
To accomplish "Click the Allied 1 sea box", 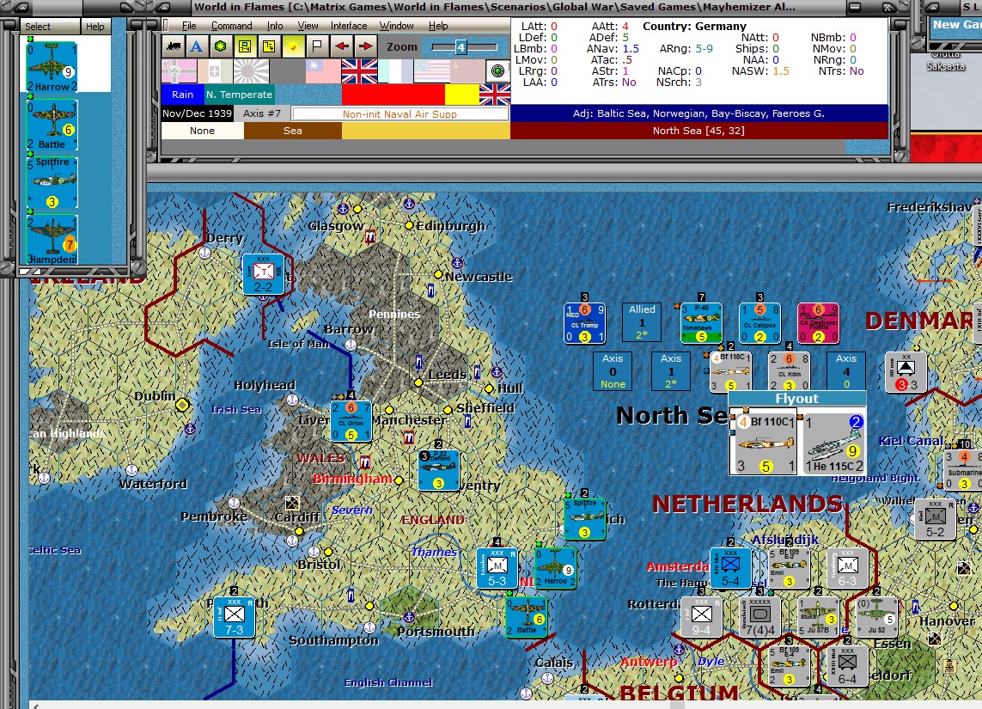I will (x=642, y=322).
